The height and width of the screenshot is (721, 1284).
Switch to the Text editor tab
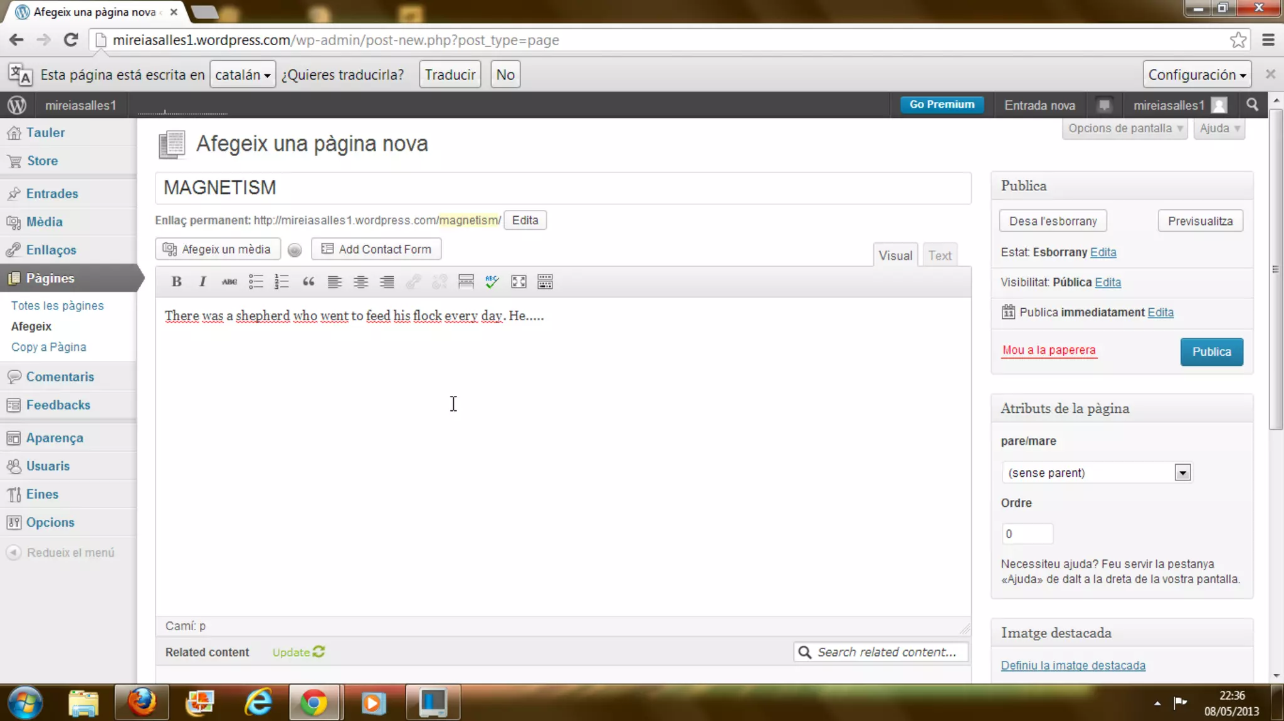(939, 256)
